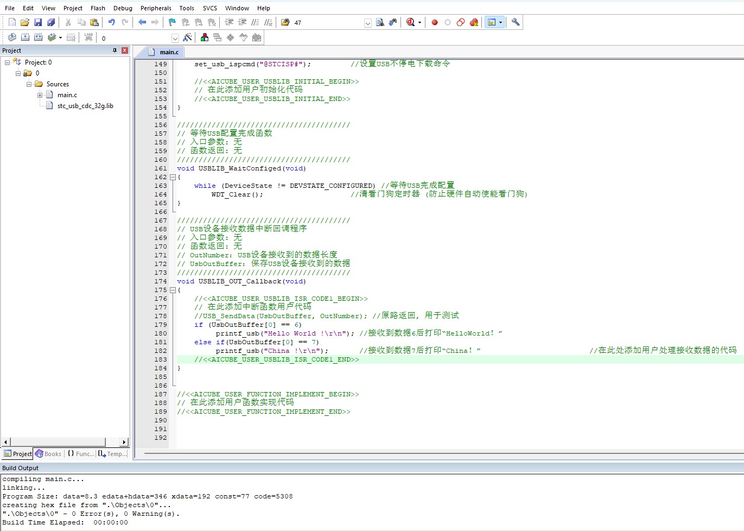Image resolution: width=744 pixels, height=531 pixels.
Task: Collapse the Sources group
Action: coord(29,84)
